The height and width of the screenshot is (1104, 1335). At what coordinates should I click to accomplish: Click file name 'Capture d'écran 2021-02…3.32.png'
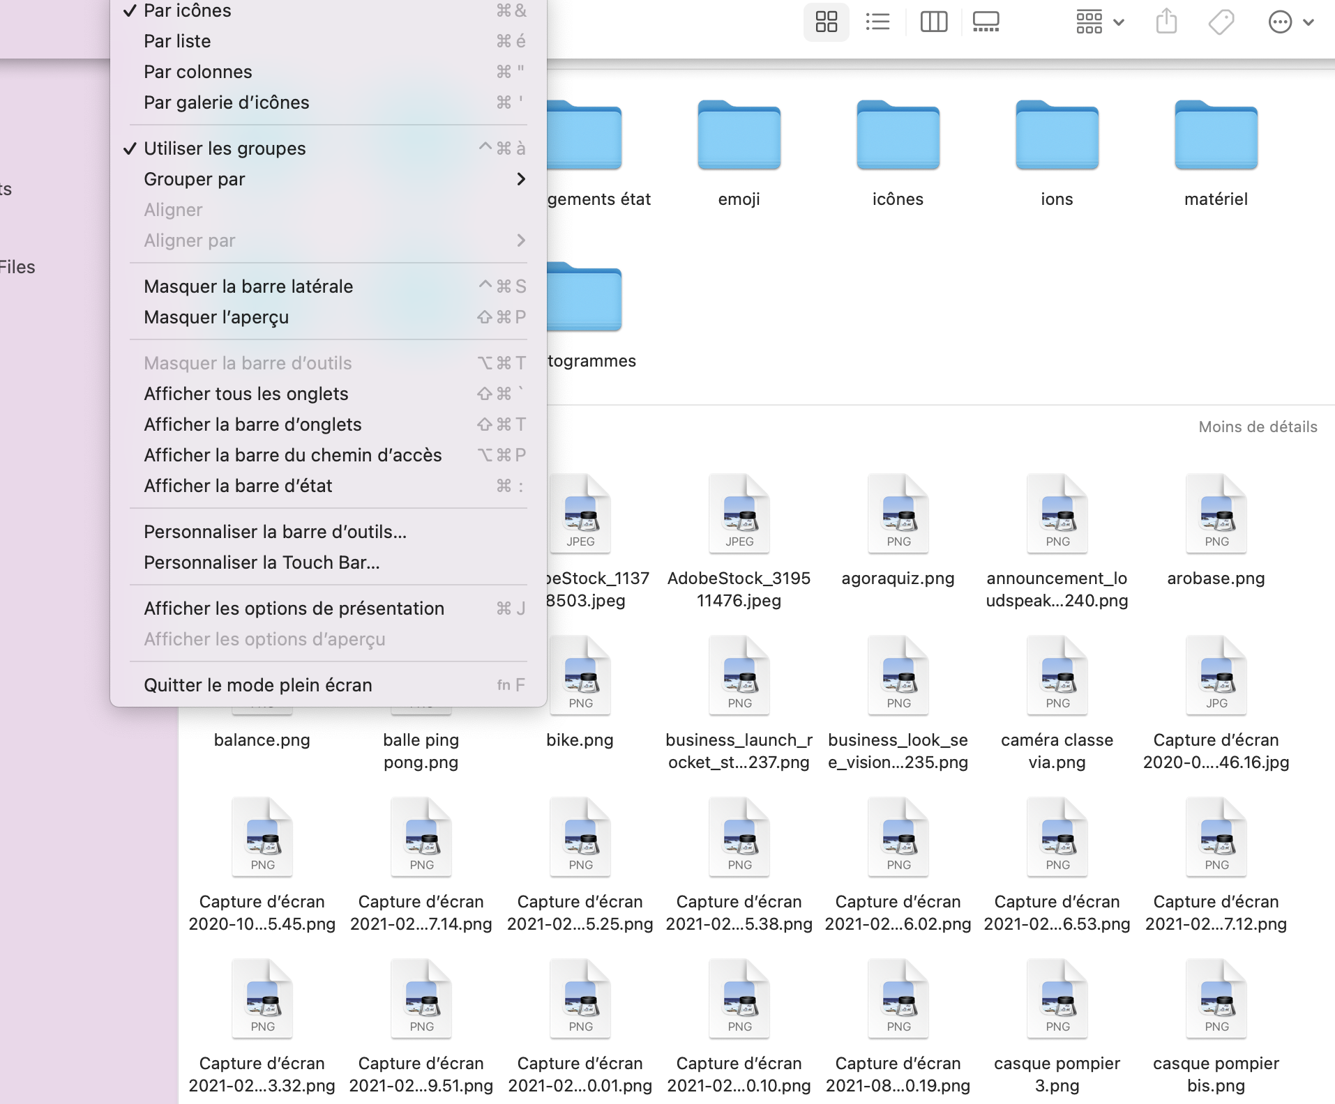(x=262, y=1075)
